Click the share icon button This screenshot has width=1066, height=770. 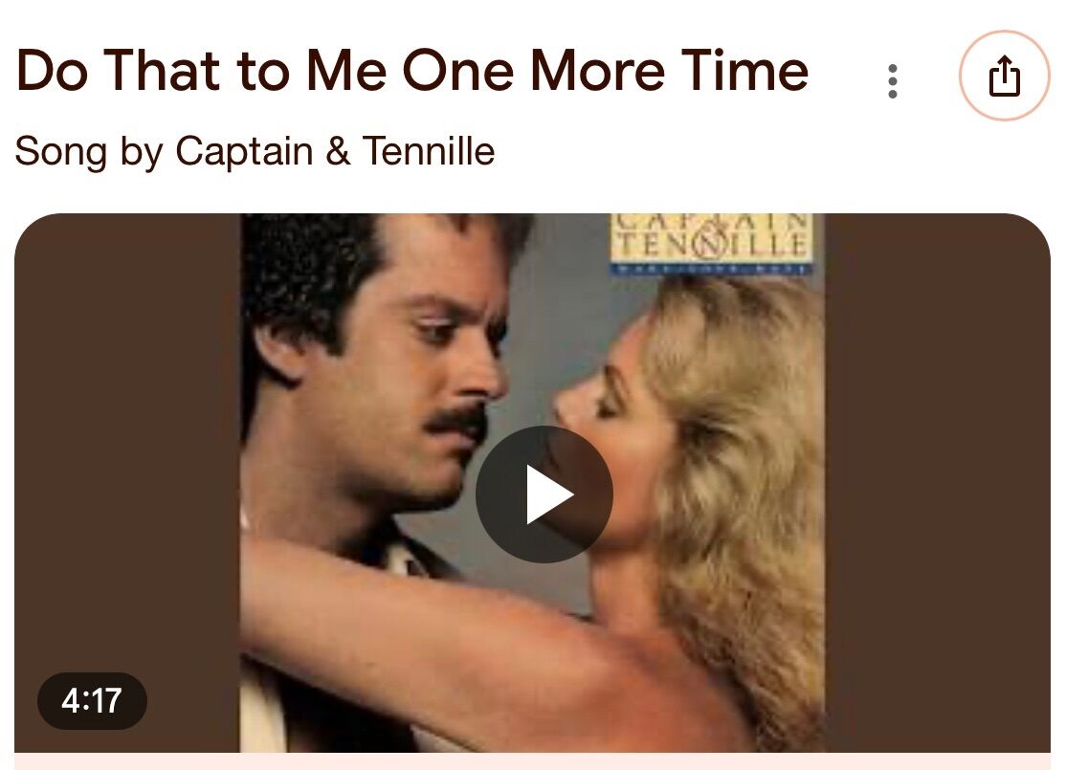1004,76
